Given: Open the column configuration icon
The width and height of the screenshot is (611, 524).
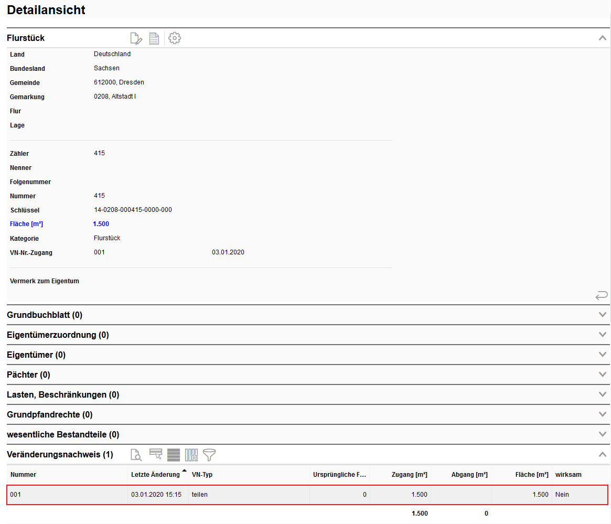Looking at the screenshot, I should tap(191, 455).
